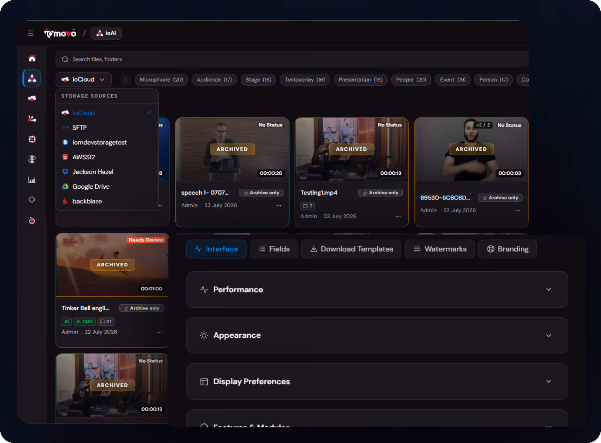Click the file name "Testing1.mp4"
601x443 pixels.
pyautogui.click(x=319, y=193)
